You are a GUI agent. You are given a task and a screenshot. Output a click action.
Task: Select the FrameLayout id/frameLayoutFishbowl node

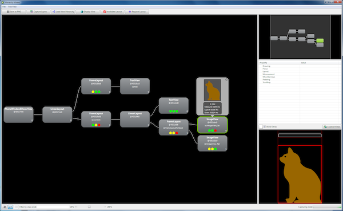174,128
